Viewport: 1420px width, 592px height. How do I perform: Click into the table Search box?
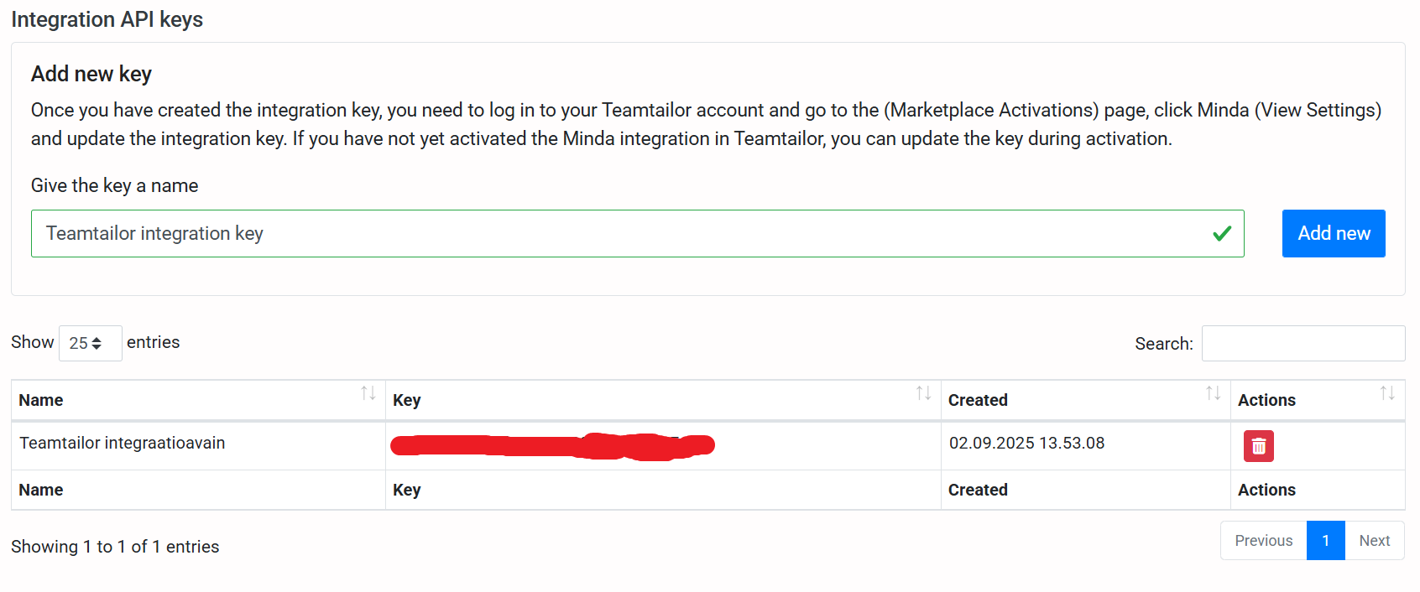(1303, 344)
